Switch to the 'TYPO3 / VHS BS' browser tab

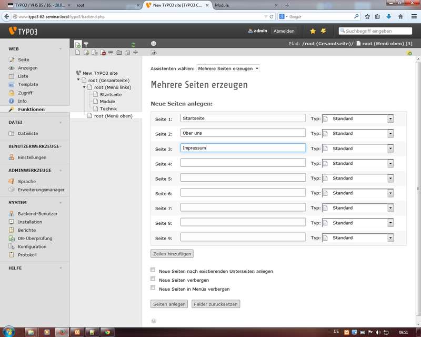coord(39,5)
